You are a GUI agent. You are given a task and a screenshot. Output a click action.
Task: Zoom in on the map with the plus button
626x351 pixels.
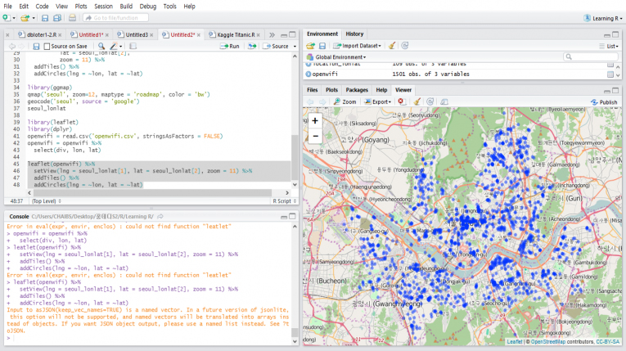[315, 121]
